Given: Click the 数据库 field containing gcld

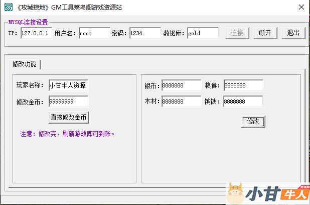Looking at the screenshot, I should pyautogui.click(x=203, y=33).
